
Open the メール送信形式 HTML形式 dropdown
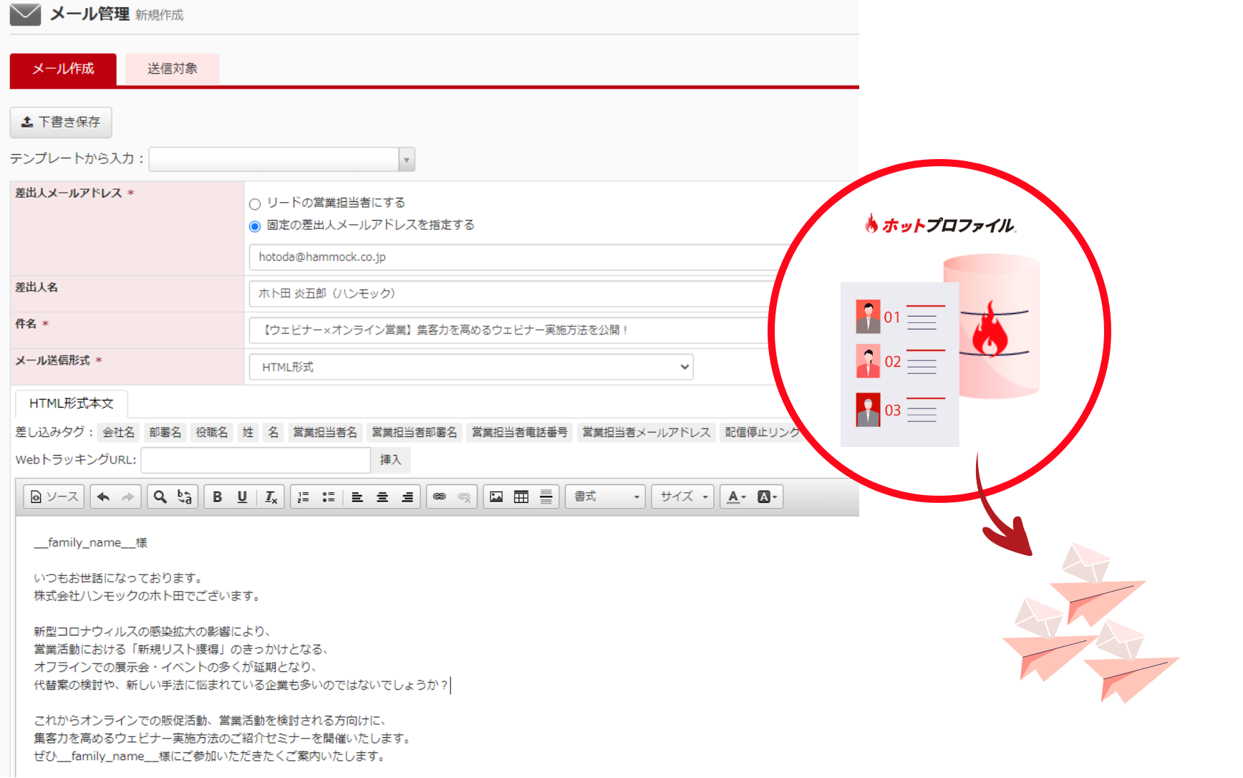click(471, 367)
